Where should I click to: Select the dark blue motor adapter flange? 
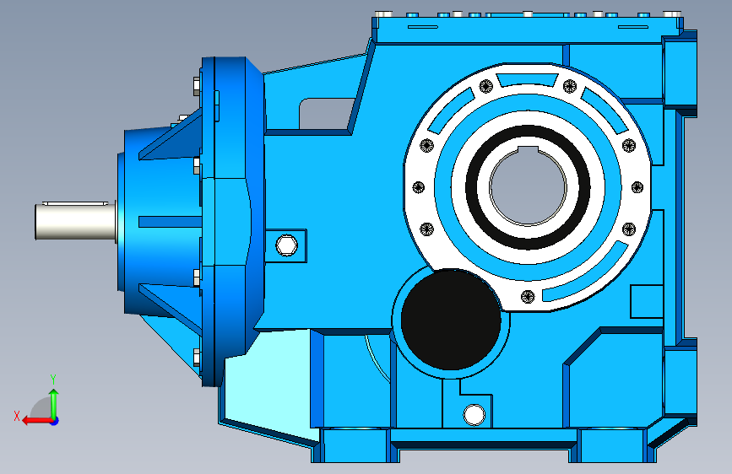[x=232, y=222]
